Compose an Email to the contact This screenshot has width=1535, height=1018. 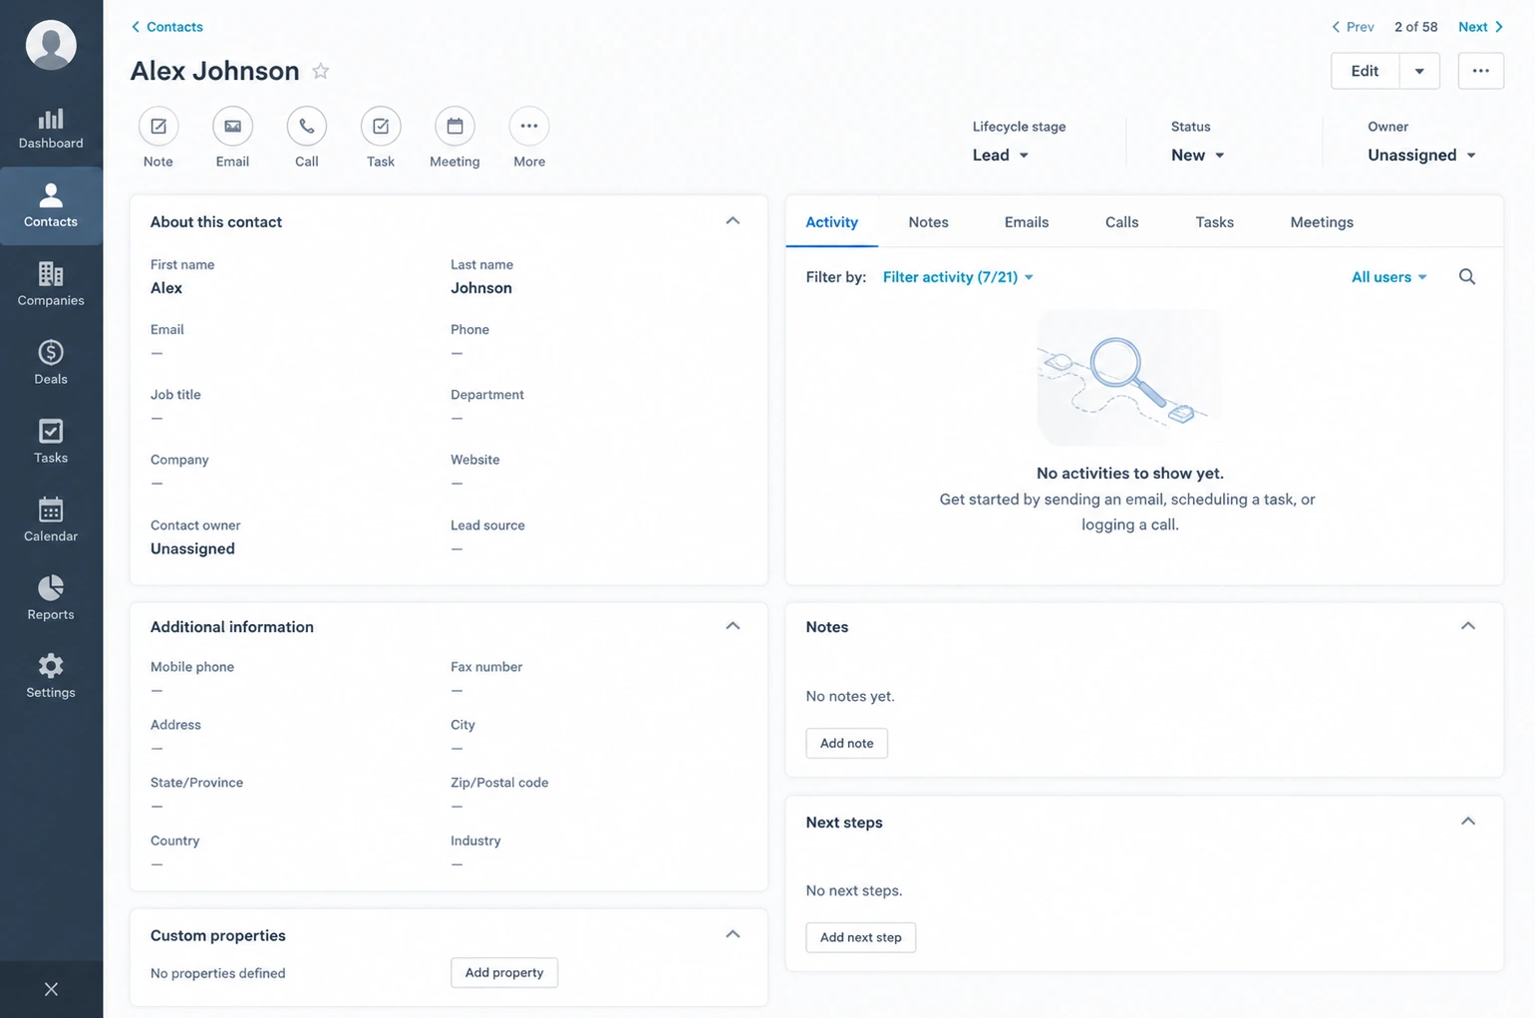pyautogui.click(x=232, y=127)
